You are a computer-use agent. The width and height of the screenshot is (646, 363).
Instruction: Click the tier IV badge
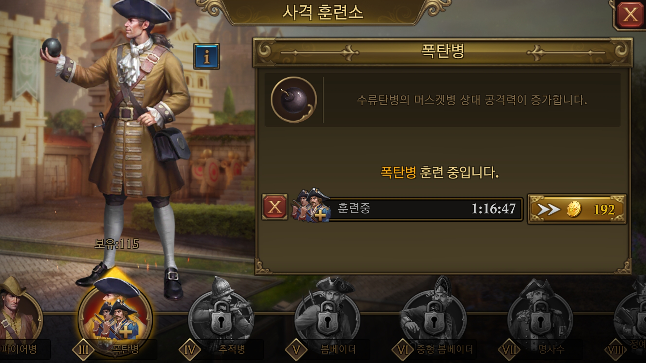(190, 350)
